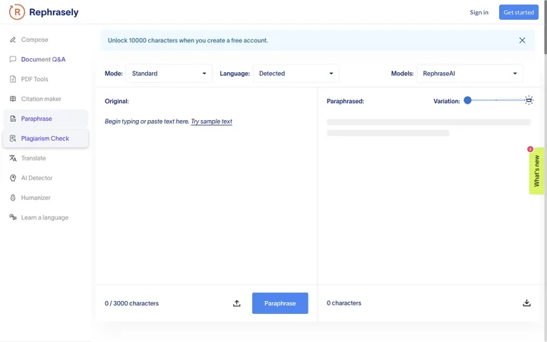Click the Original: heading
Screen dimensions: 547x342
pos(116,101)
